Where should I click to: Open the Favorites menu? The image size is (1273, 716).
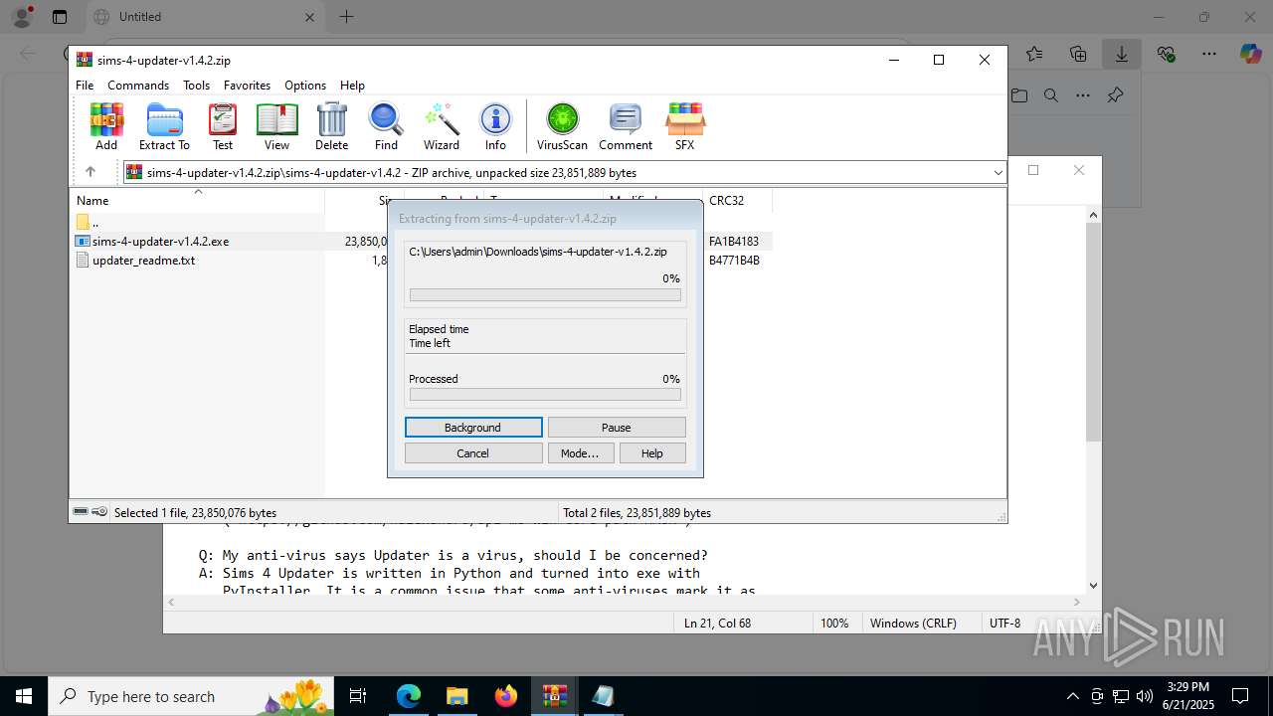247,86
